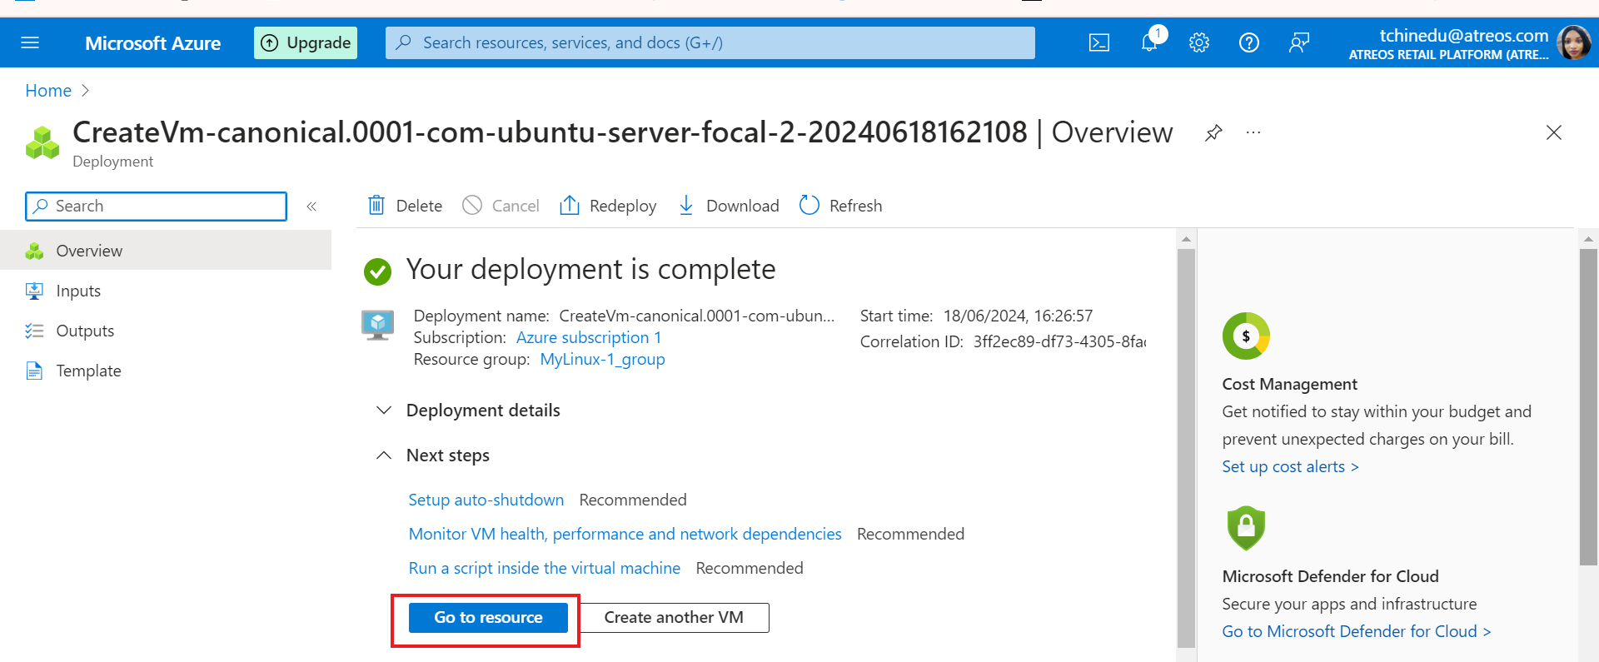Open portal settings gear
The height and width of the screenshot is (662, 1599).
click(1198, 42)
